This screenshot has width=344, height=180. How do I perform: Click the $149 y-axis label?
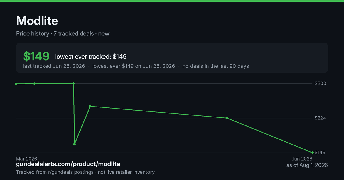320,153
